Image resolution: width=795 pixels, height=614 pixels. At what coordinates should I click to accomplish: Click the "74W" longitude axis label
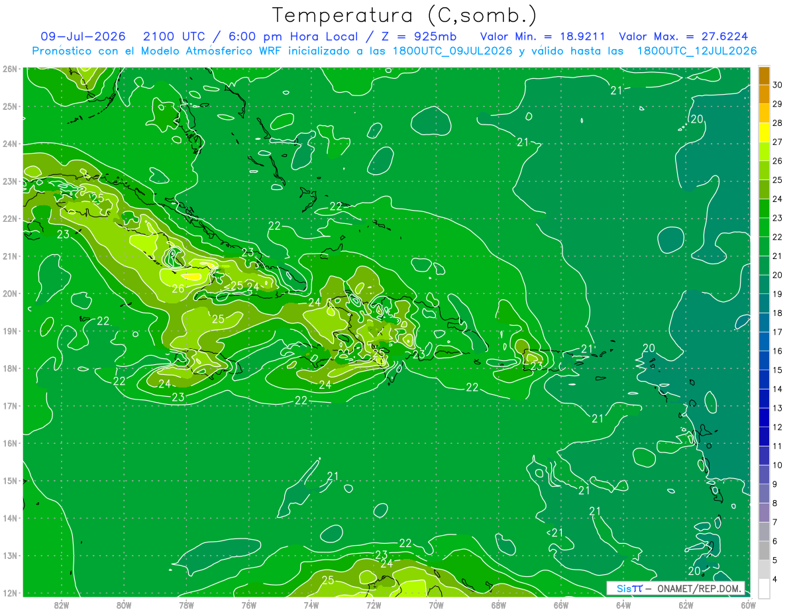point(311,605)
